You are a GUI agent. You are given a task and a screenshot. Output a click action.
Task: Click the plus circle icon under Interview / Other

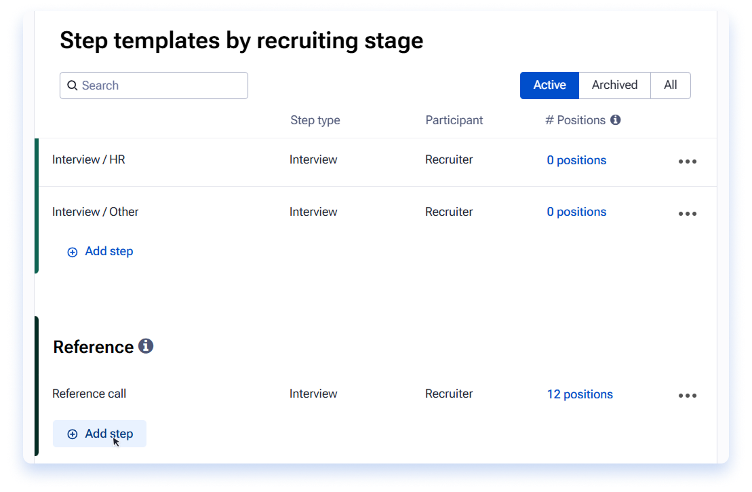click(x=73, y=252)
